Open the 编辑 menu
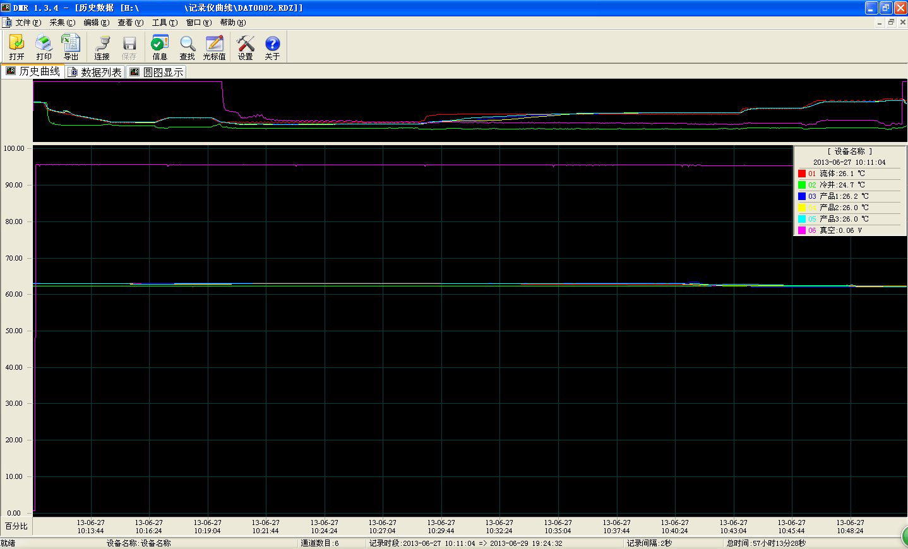 97,22
